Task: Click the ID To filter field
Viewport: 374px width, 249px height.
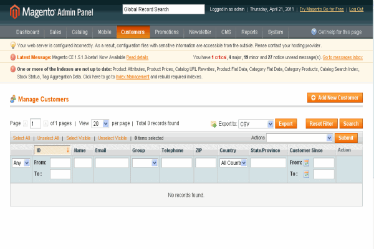Action: 60,174
